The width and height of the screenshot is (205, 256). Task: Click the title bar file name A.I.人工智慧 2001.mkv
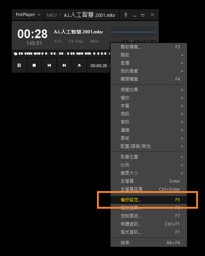coord(89,15)
